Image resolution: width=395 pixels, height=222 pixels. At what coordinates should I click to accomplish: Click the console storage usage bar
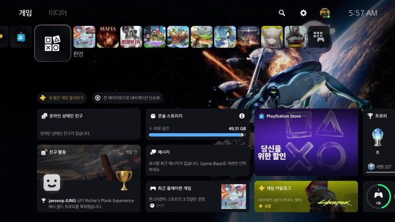click(196, 135)
